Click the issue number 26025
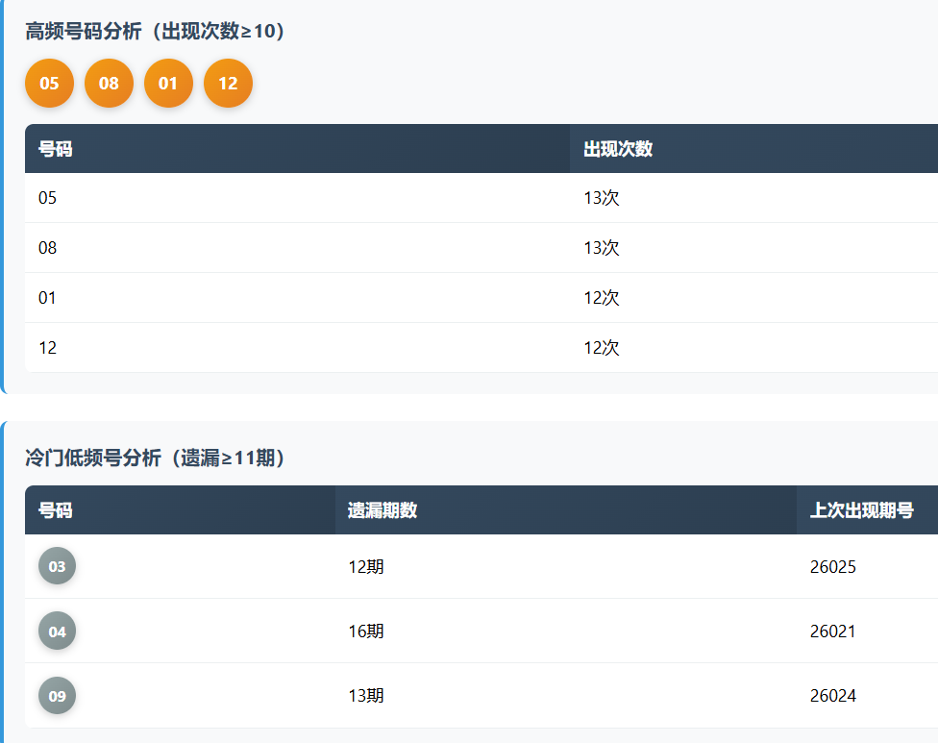Screen dimensions: 938x743 click(x=832, y=567)
